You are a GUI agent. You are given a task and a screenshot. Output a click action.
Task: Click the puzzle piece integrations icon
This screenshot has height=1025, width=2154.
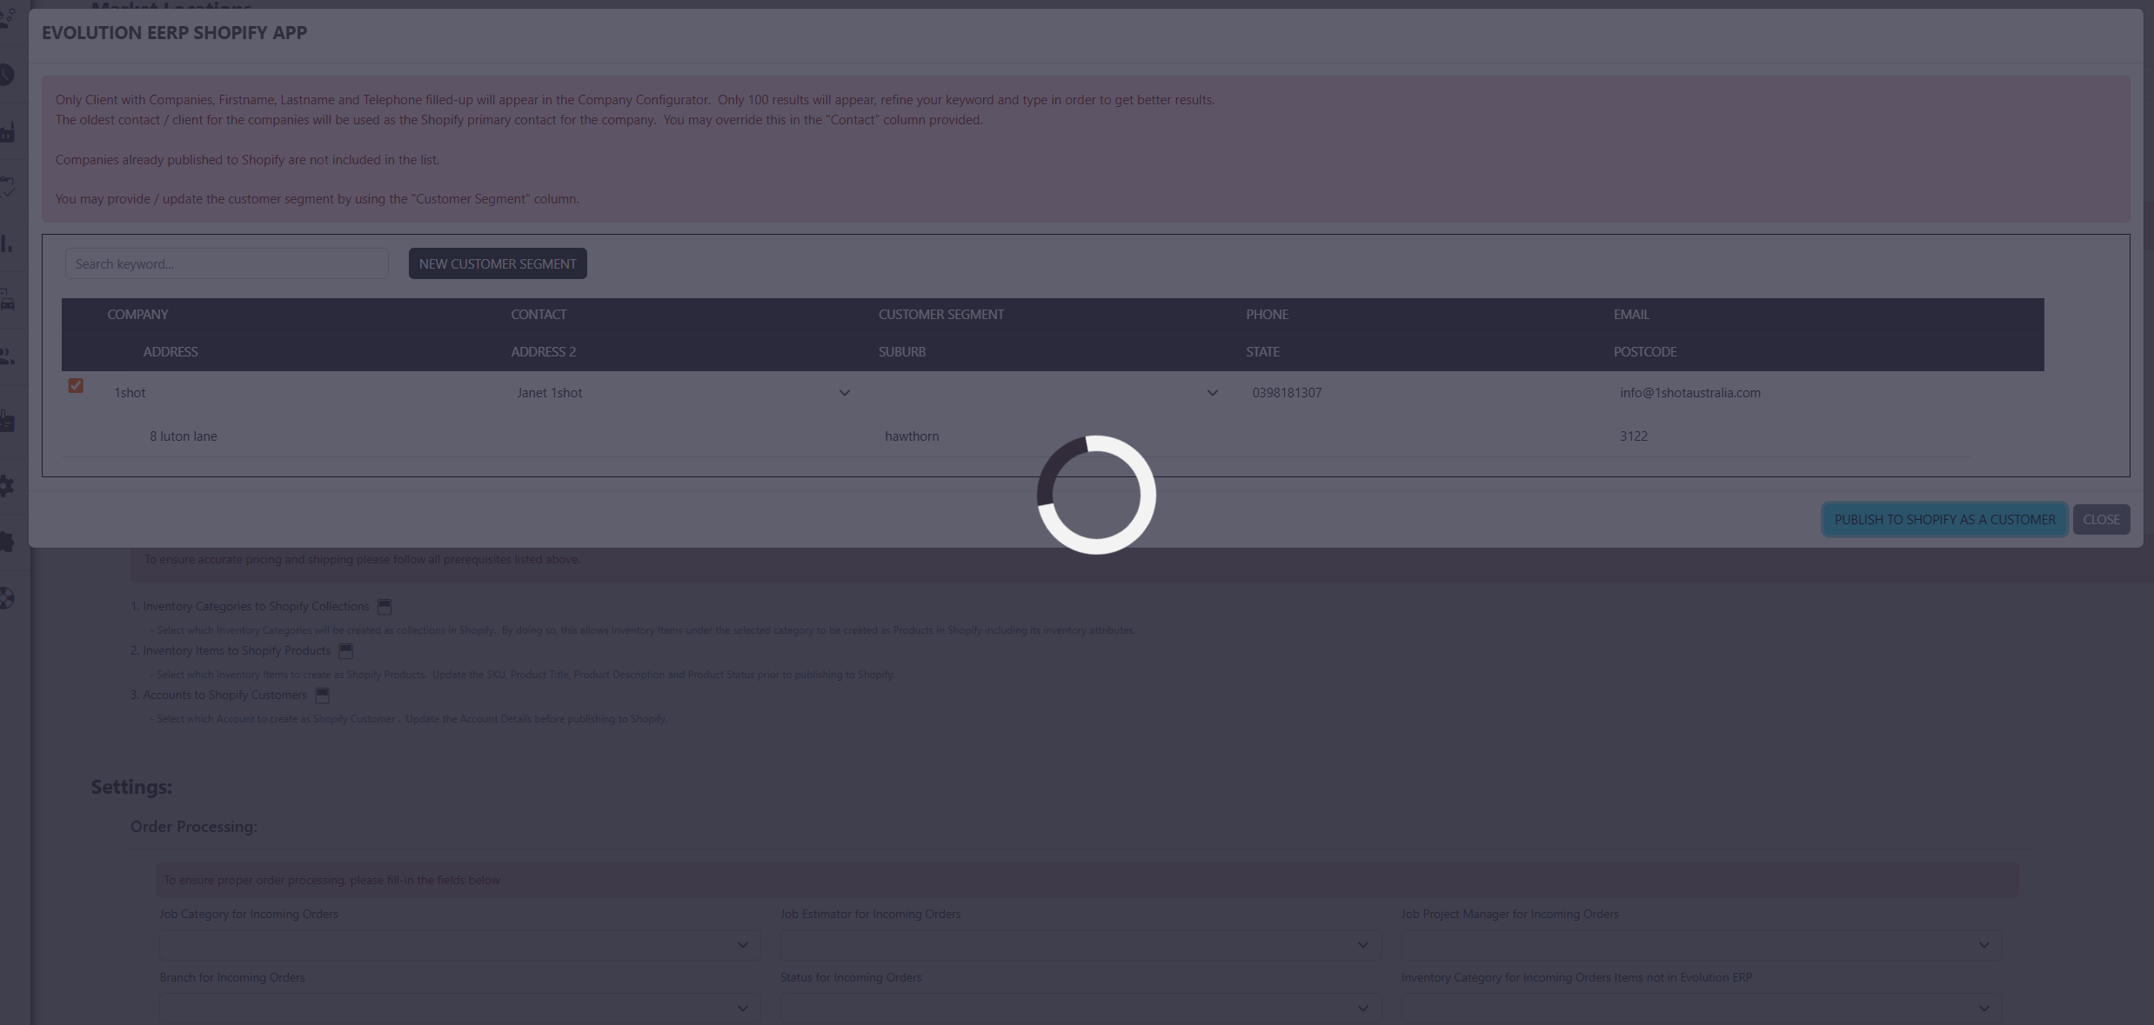click(x=7, y=542)
